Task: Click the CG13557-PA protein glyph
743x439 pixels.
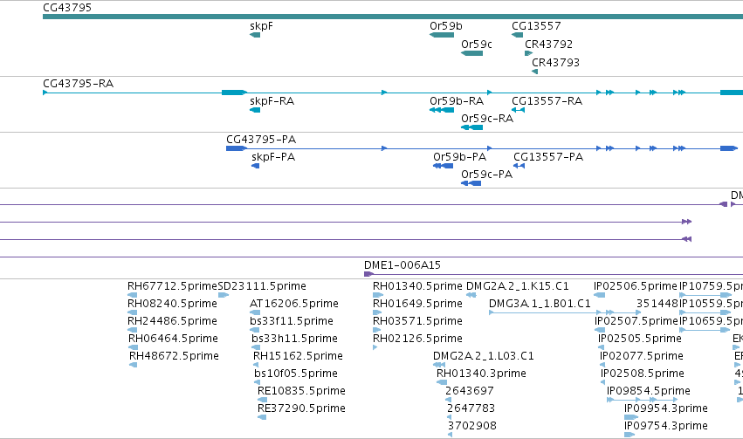Action: pos(519,166)
